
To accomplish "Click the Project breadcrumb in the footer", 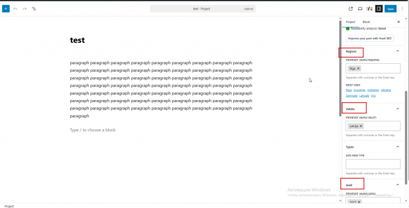I will click(9, 206).
